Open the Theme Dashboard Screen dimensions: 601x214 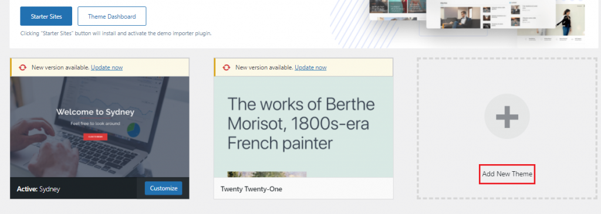click(x=112, y=16)
